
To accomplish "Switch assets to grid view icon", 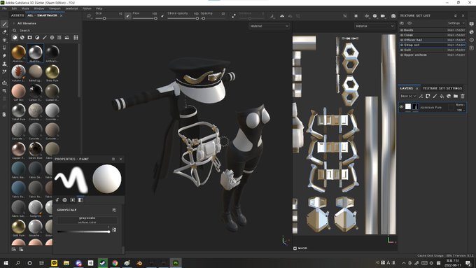I will (x=76, y=38).
